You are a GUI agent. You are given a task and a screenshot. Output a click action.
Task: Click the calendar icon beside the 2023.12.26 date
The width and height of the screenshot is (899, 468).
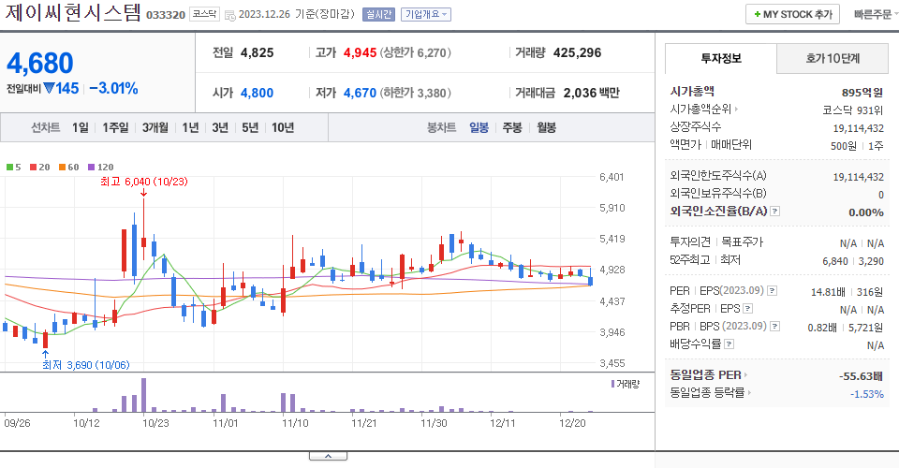point(230,16)
